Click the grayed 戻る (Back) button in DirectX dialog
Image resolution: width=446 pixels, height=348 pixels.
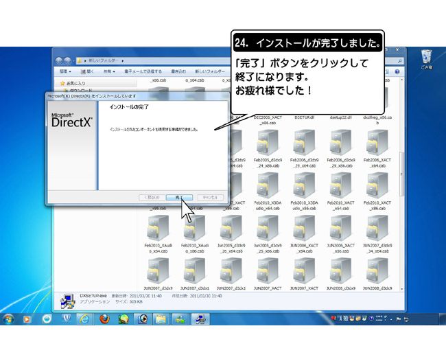152,197
